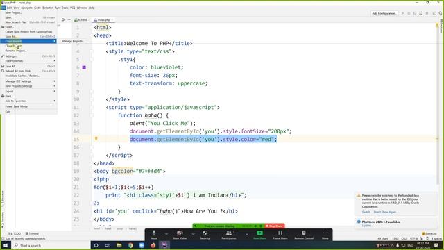444x250 pixels.
Task: Open the View menu
Action: click(x=17, y=8)
